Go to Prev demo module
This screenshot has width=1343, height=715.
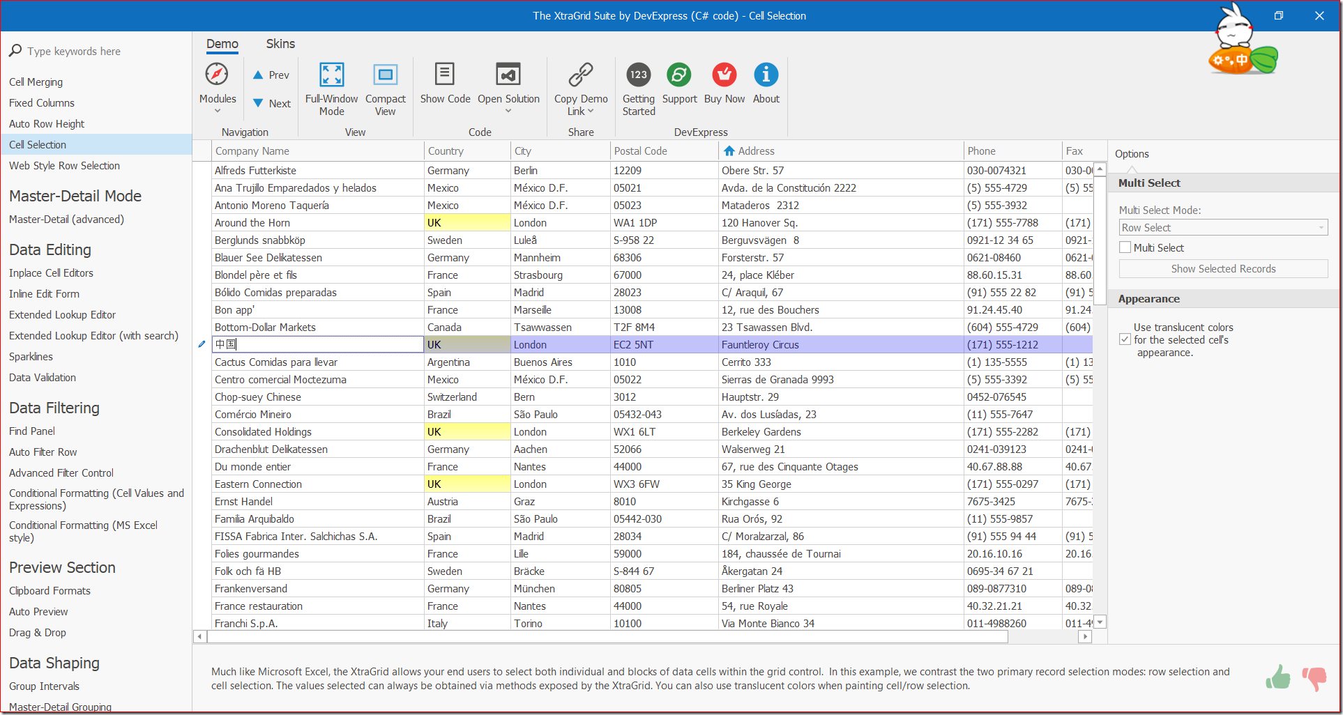(271, 75)
